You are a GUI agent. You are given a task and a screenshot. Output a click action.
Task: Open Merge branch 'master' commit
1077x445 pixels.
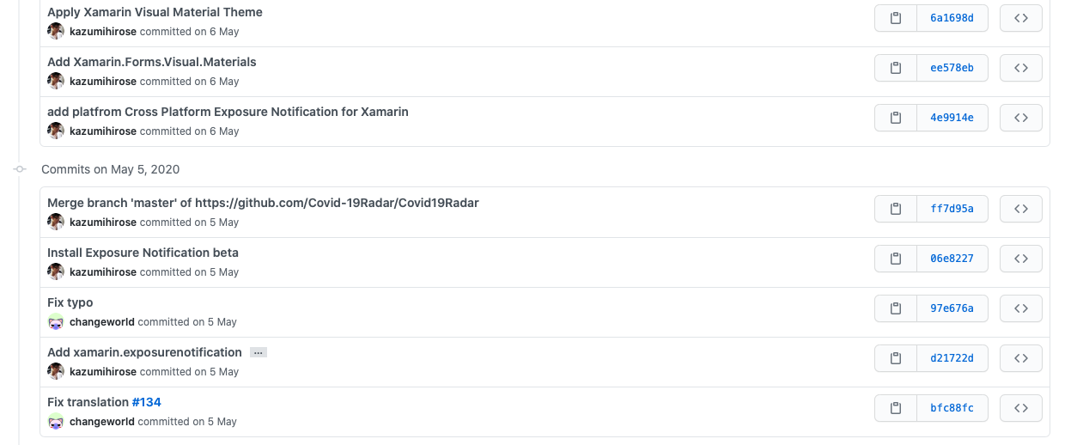coord(263,203)
